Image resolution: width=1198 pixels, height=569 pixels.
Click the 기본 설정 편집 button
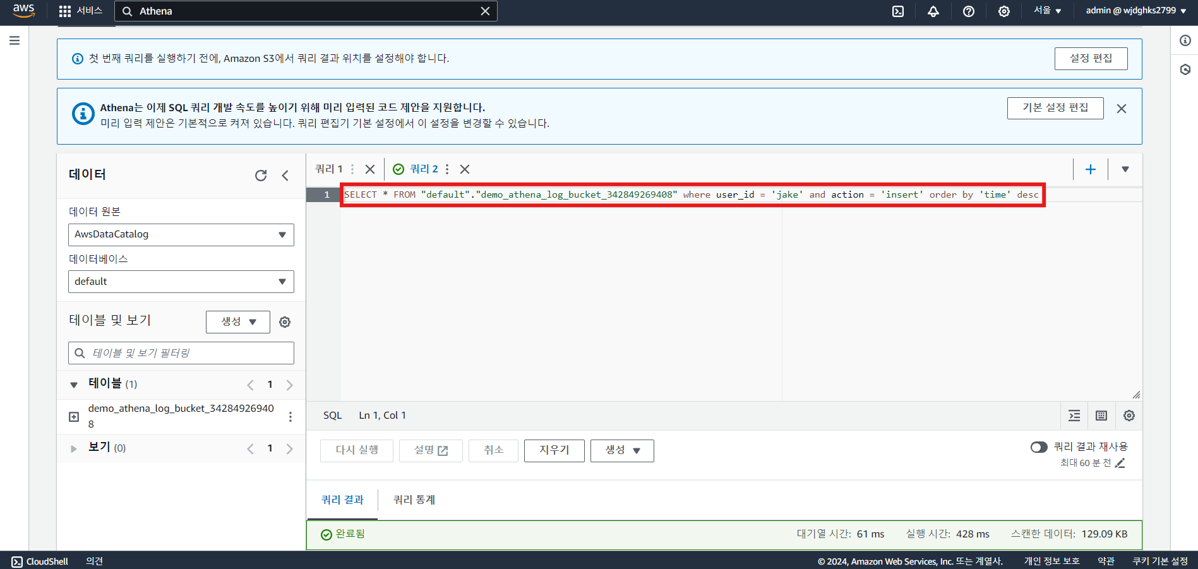1055,108
